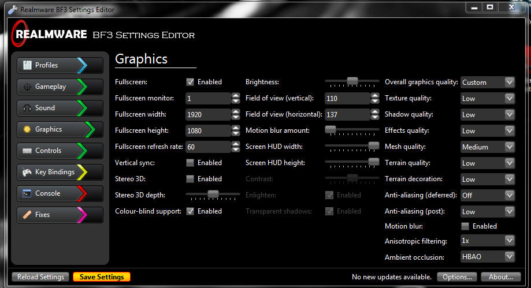The width and height of the screenshot is (531, 288).
Task: Click the 'No new updates available.' status text
Action: (x=392, y=277)
